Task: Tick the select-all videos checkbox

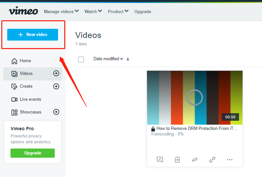Action: click(81, 60)
